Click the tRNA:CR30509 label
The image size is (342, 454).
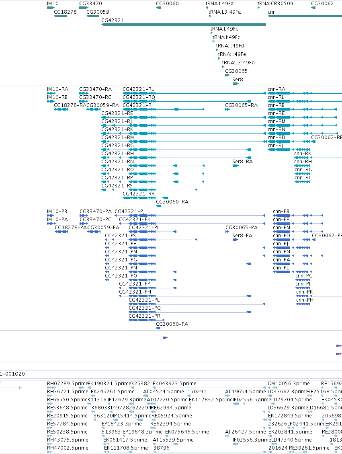pyautogui.click(x=275, y=4)
